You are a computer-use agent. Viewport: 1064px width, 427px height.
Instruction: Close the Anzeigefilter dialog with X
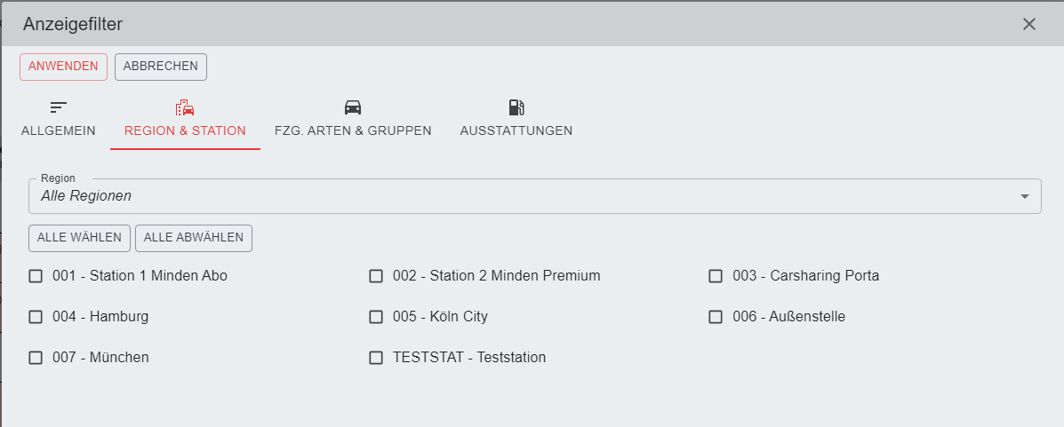(1029, 24)
